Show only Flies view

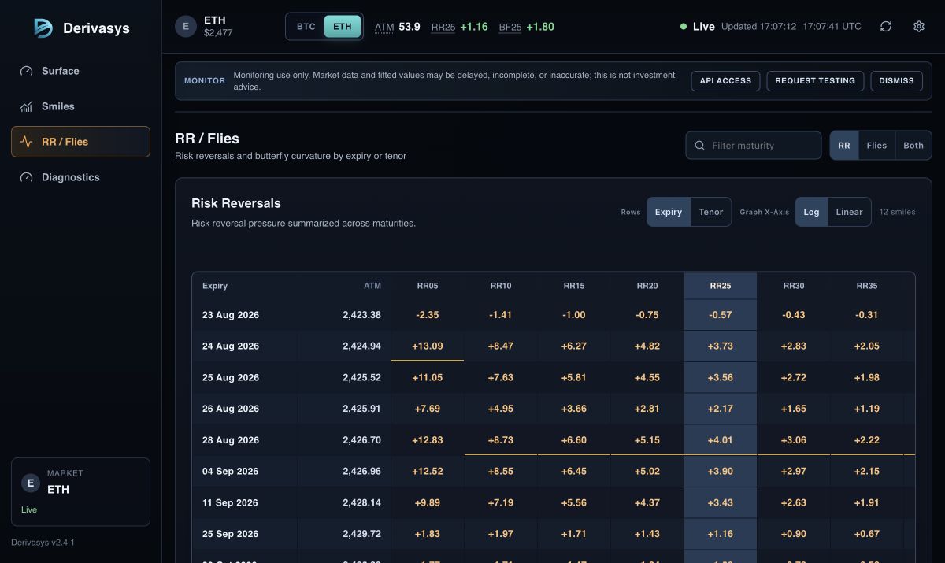coord(876,146)
